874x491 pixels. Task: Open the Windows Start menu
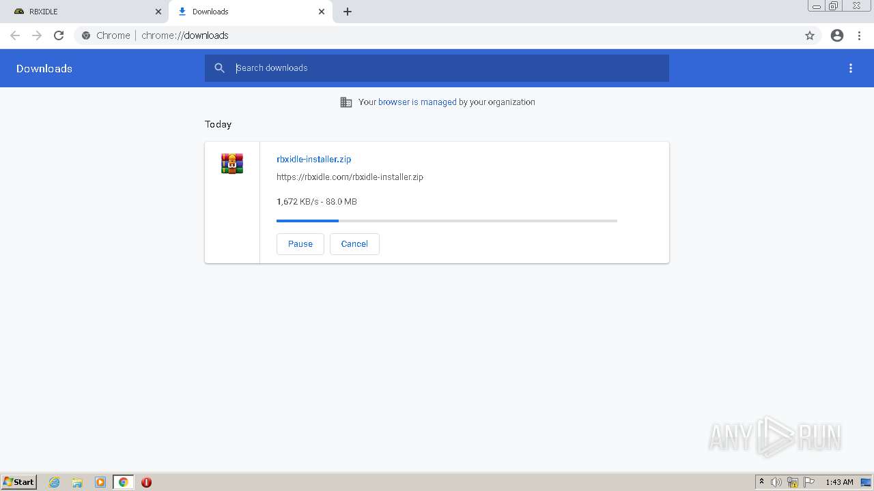tap(19, 482)
